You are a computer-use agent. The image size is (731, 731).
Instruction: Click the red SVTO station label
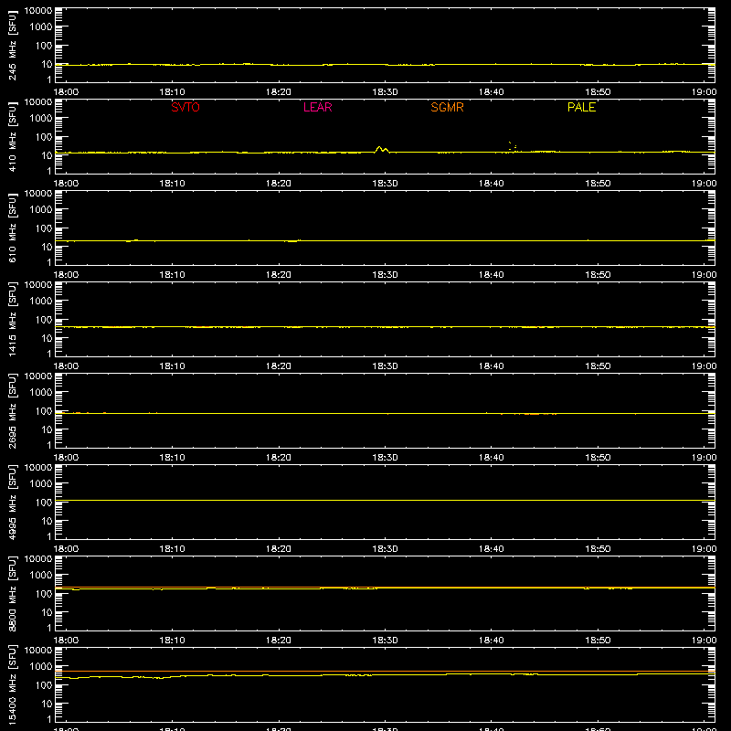click(185, 107)
